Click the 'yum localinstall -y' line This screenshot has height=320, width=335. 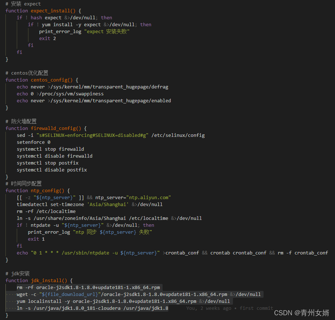(x=123, y=301)
